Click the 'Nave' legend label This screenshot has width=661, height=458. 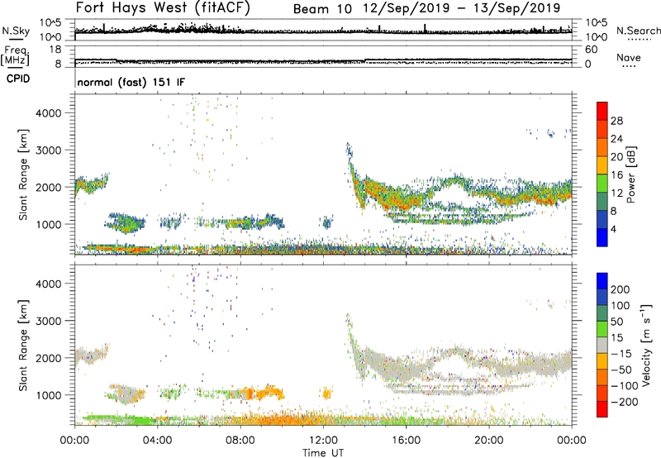[x=629, y=57]
